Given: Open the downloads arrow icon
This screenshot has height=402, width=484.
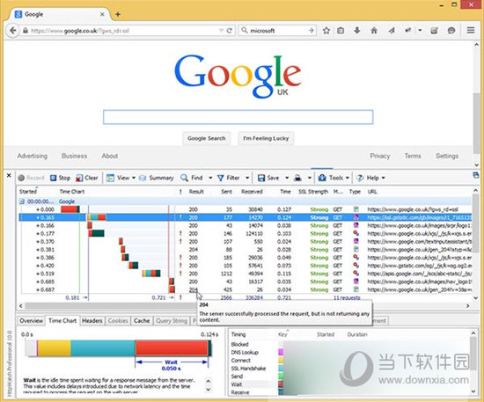Looking at the screenshot, I should point(357,31).
